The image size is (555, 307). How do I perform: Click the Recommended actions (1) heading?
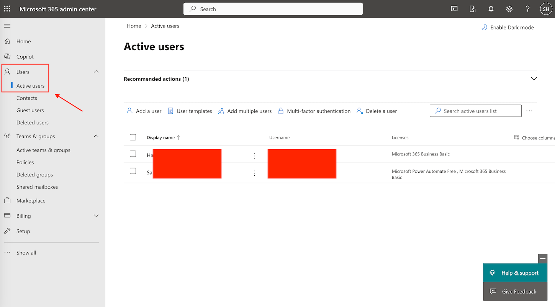tap(156, 79)
